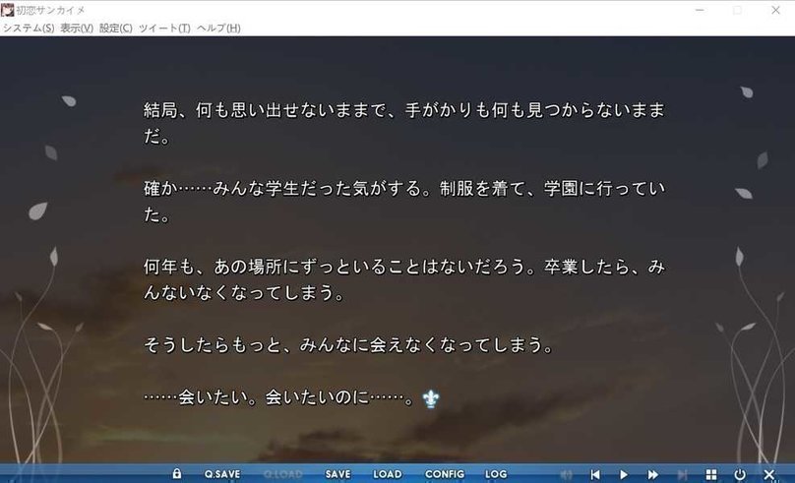795x483 pixels.
Task: Open the 表示(V) menu
Action: (77, 28)
